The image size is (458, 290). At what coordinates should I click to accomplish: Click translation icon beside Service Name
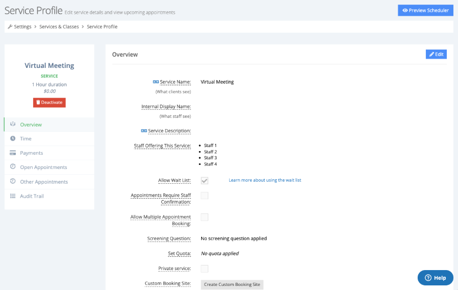coord(156,82)
